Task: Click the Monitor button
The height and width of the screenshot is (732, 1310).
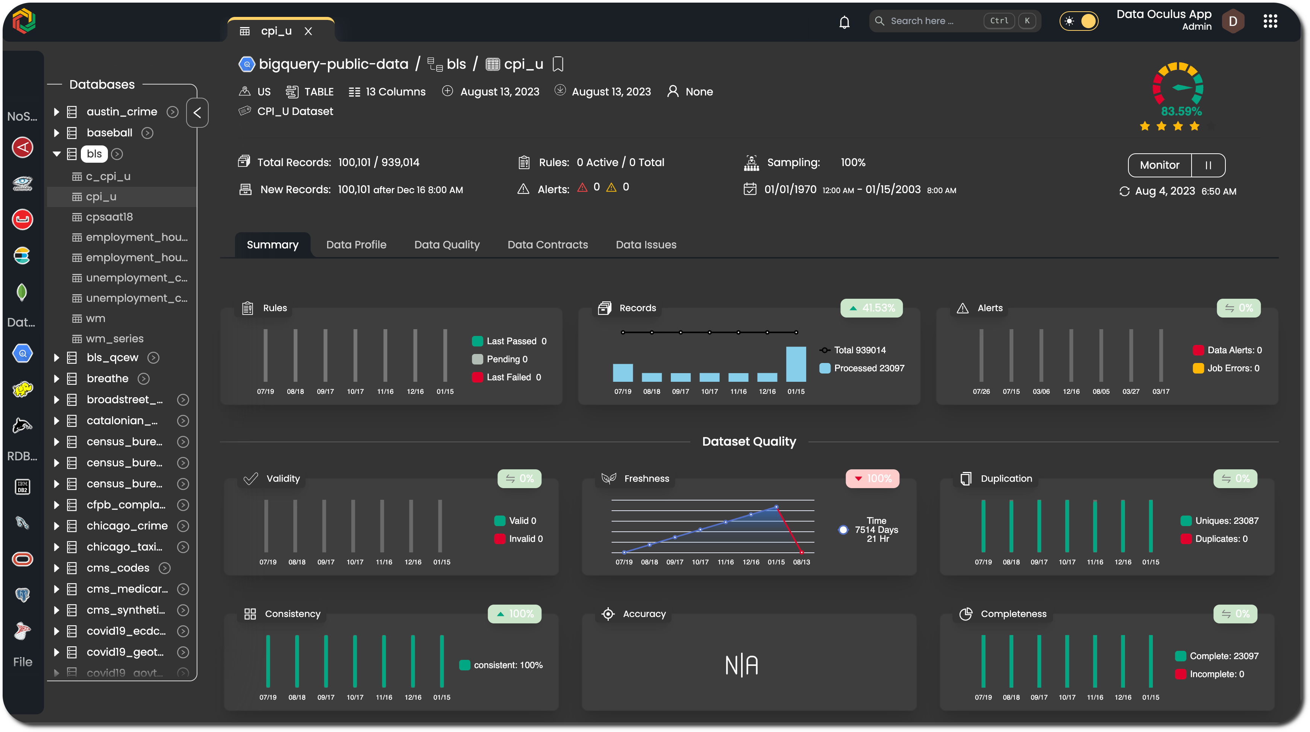Action: 1159,165
